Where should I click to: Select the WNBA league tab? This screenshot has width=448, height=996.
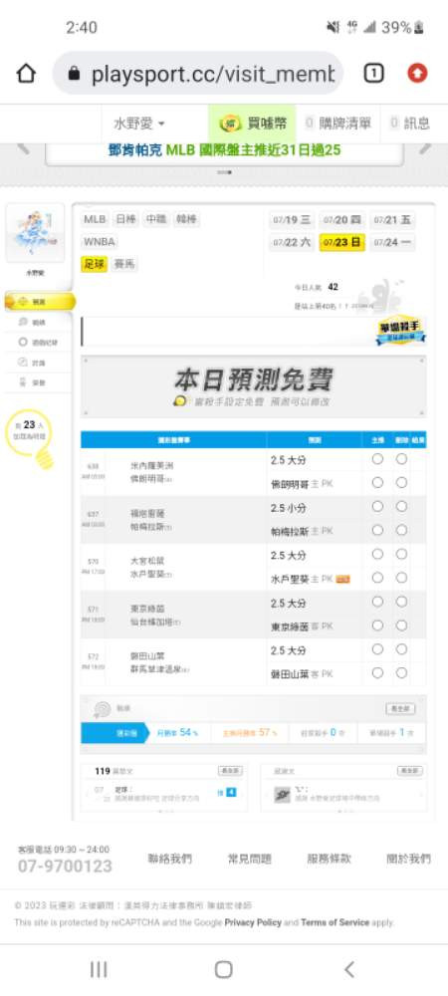tap(100, 242)
